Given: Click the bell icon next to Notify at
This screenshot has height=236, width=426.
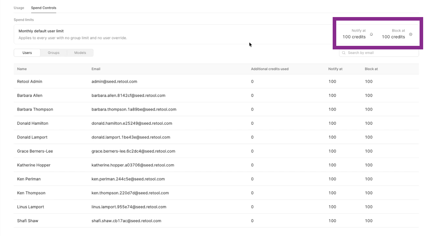Looking at the screenshot, I should [x=371, y=34].
